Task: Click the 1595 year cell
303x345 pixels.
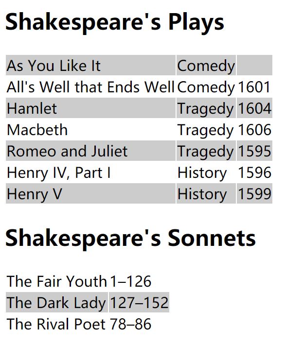Action: coord(254,151)
